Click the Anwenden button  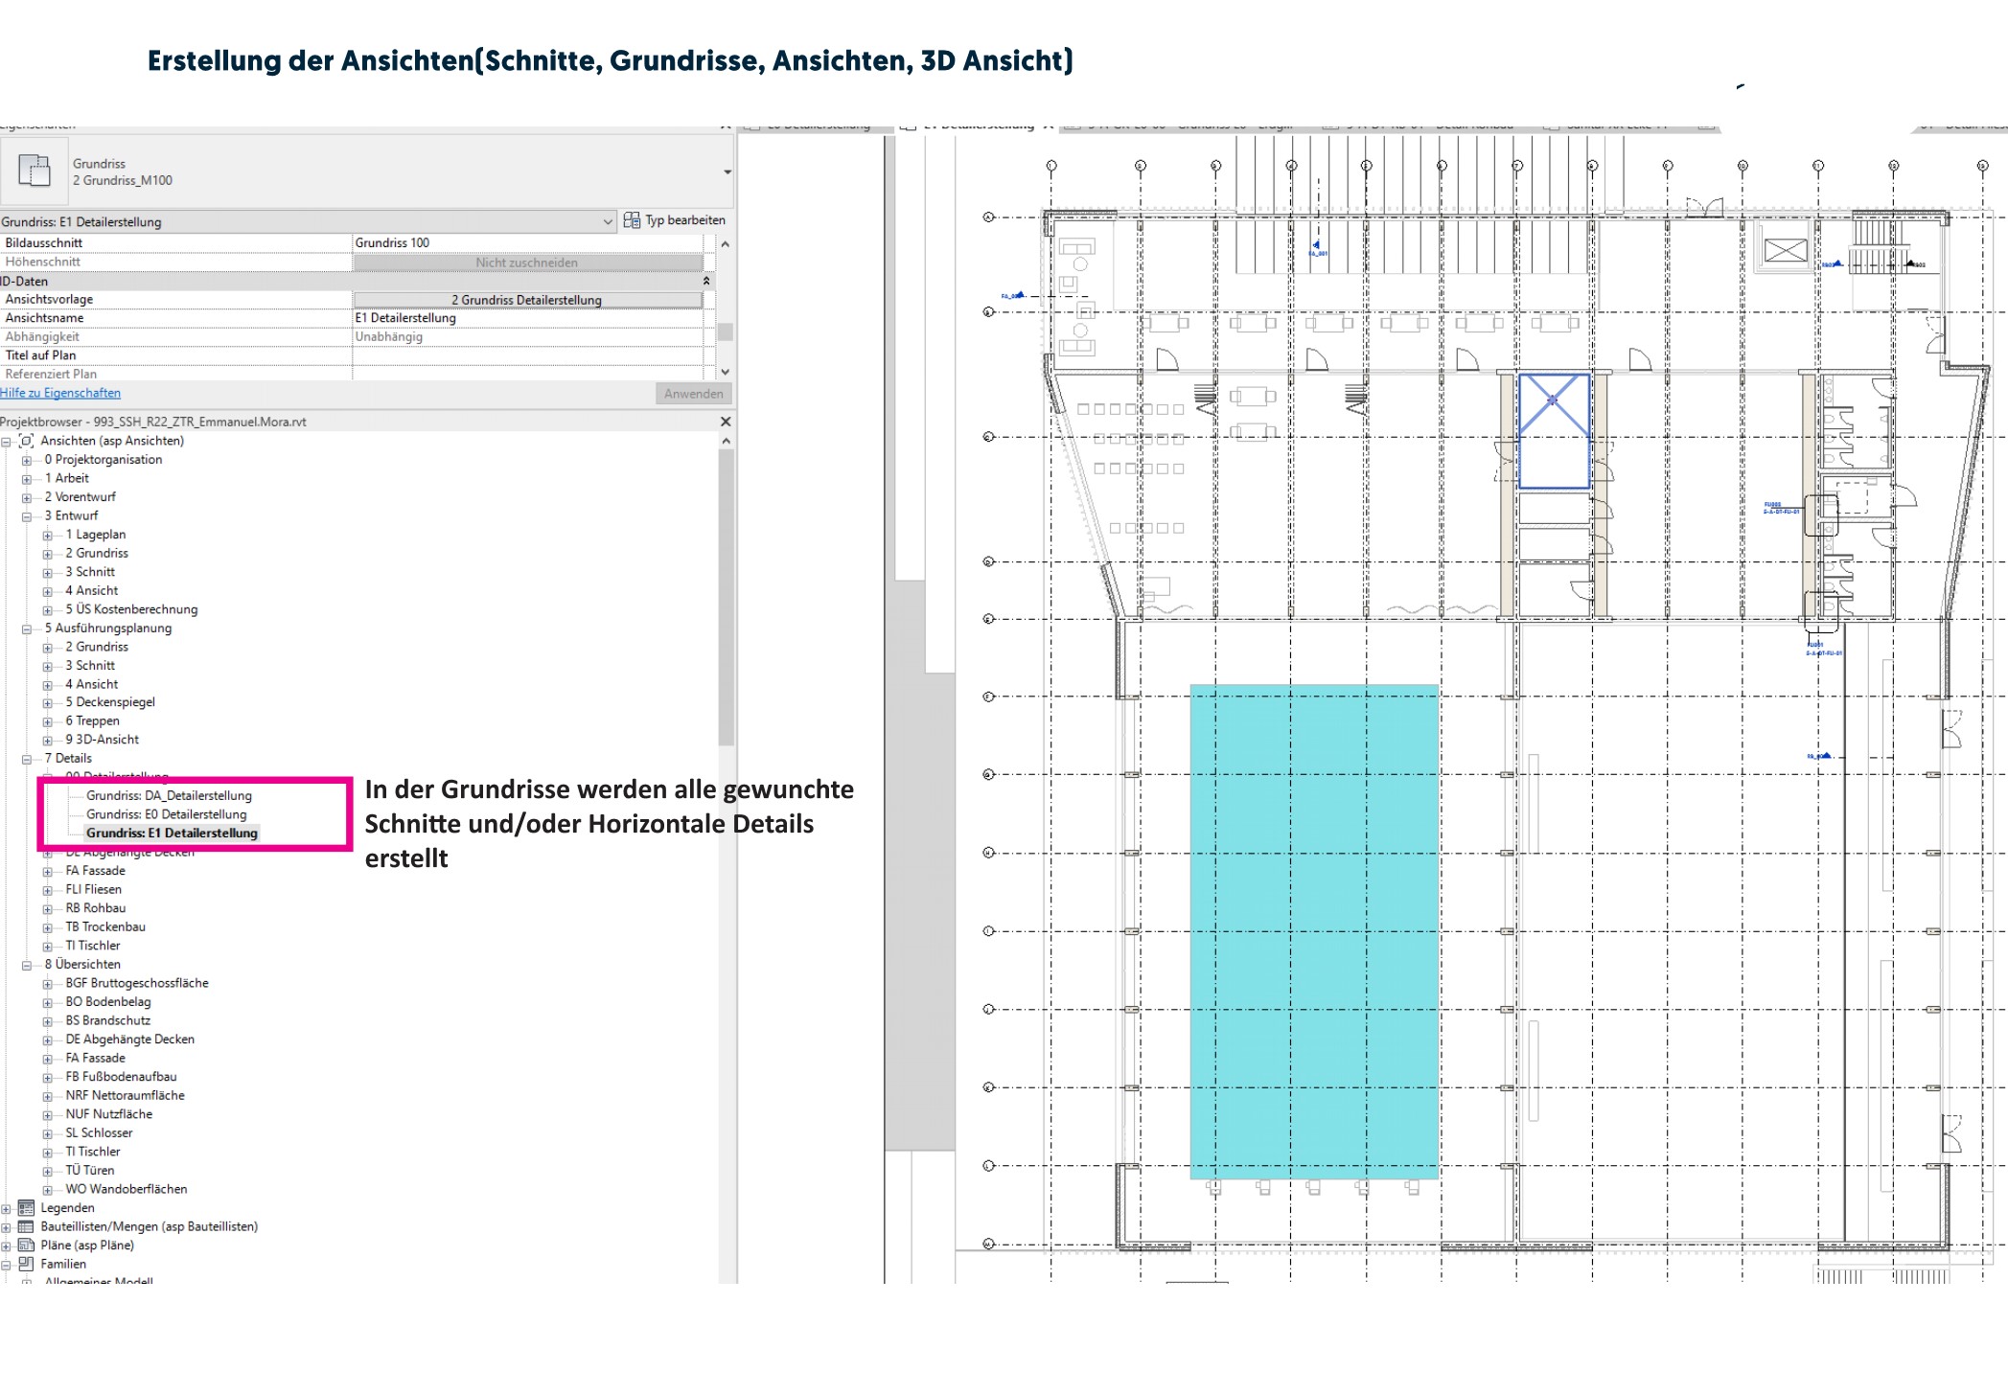click(693, 394)
